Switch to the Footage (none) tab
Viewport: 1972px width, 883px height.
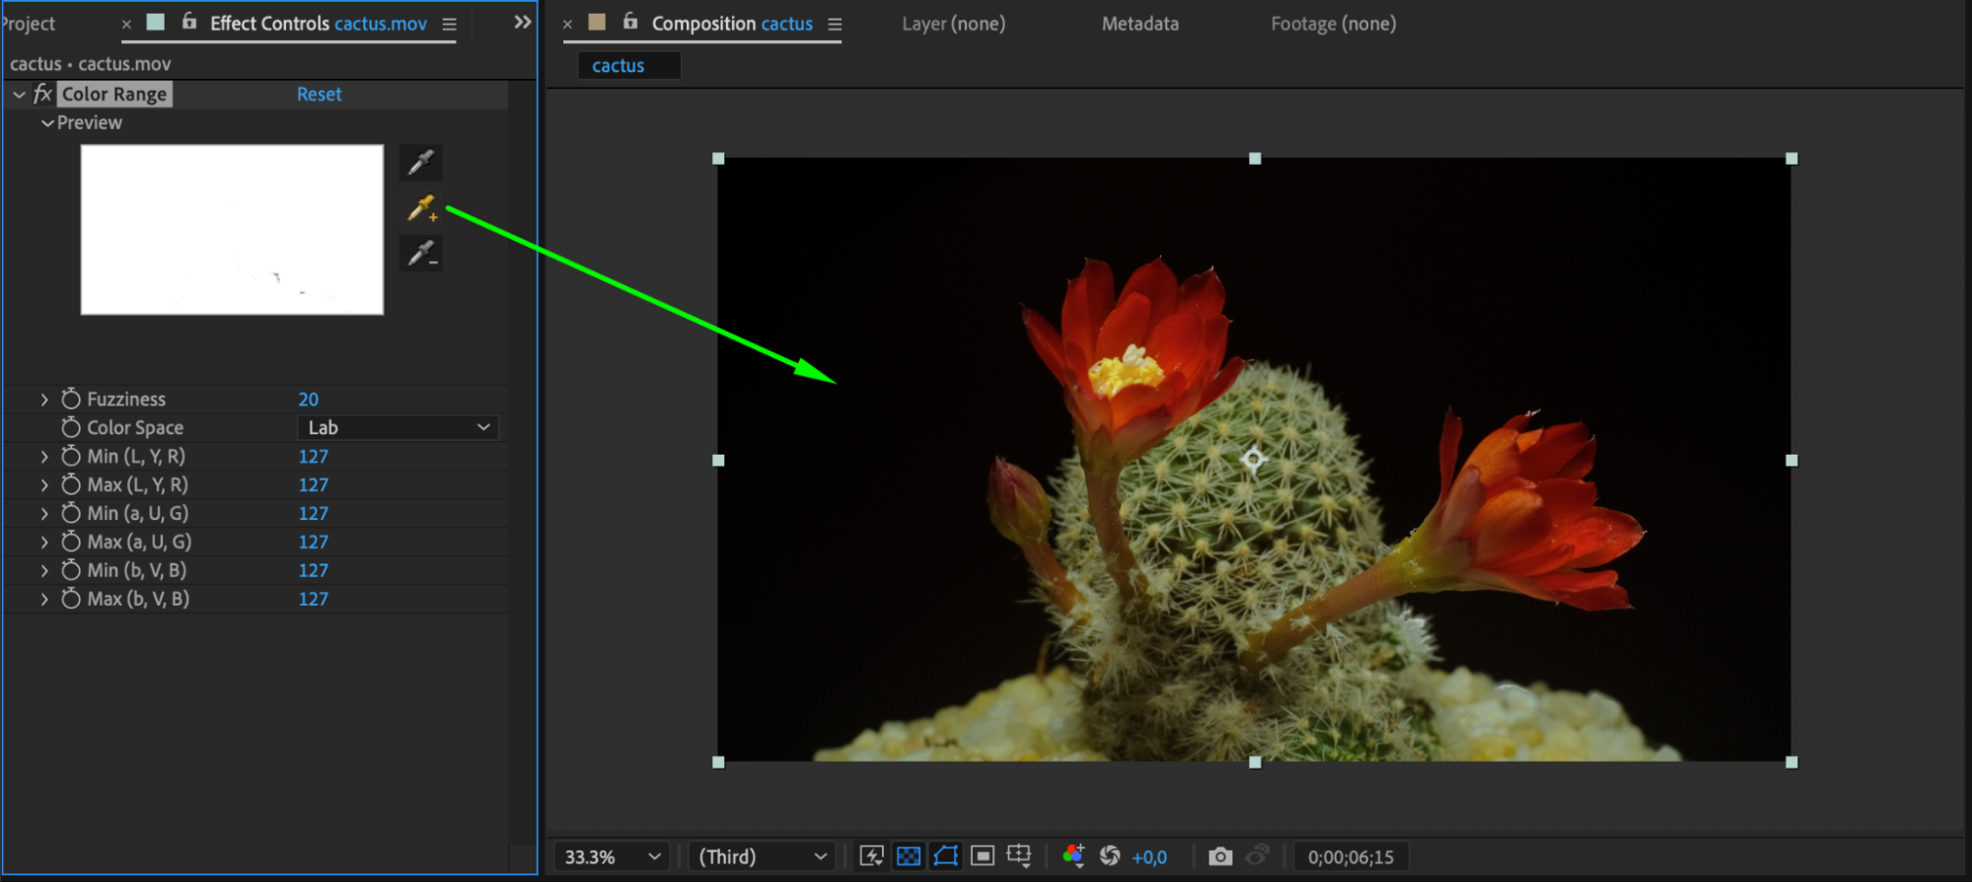point(1333,24)
